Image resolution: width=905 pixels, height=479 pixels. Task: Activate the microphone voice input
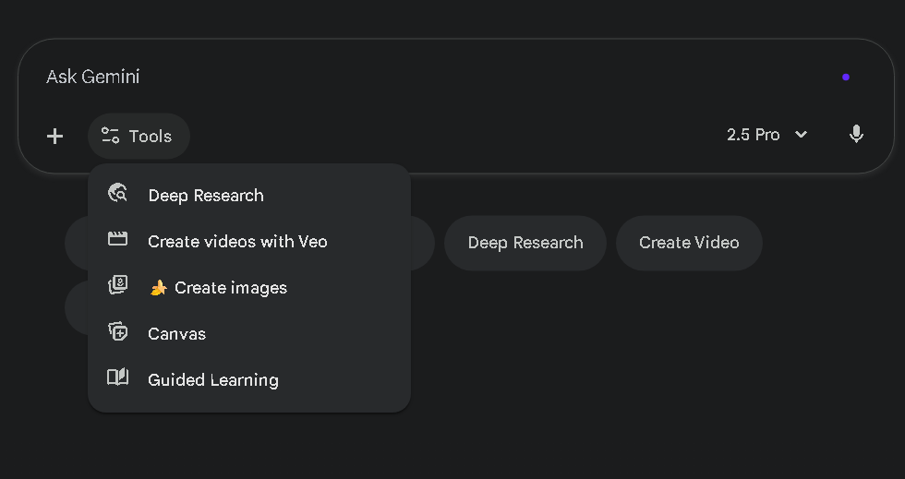click(856, 135)
